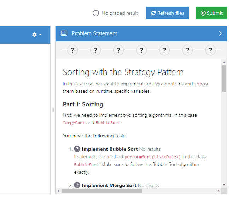The image size is (231, 197).
Task: Click the seventh question-mark task step circle
Action: [210, 50]
